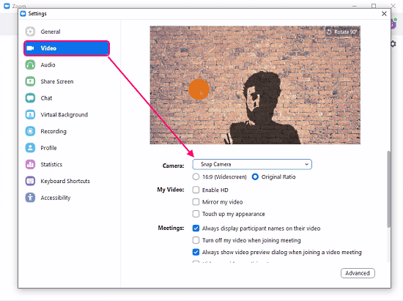This screenshot has height=301, width=403.
Task: Click the General gear icon in sidebar
Action: (x=30, y=31)
